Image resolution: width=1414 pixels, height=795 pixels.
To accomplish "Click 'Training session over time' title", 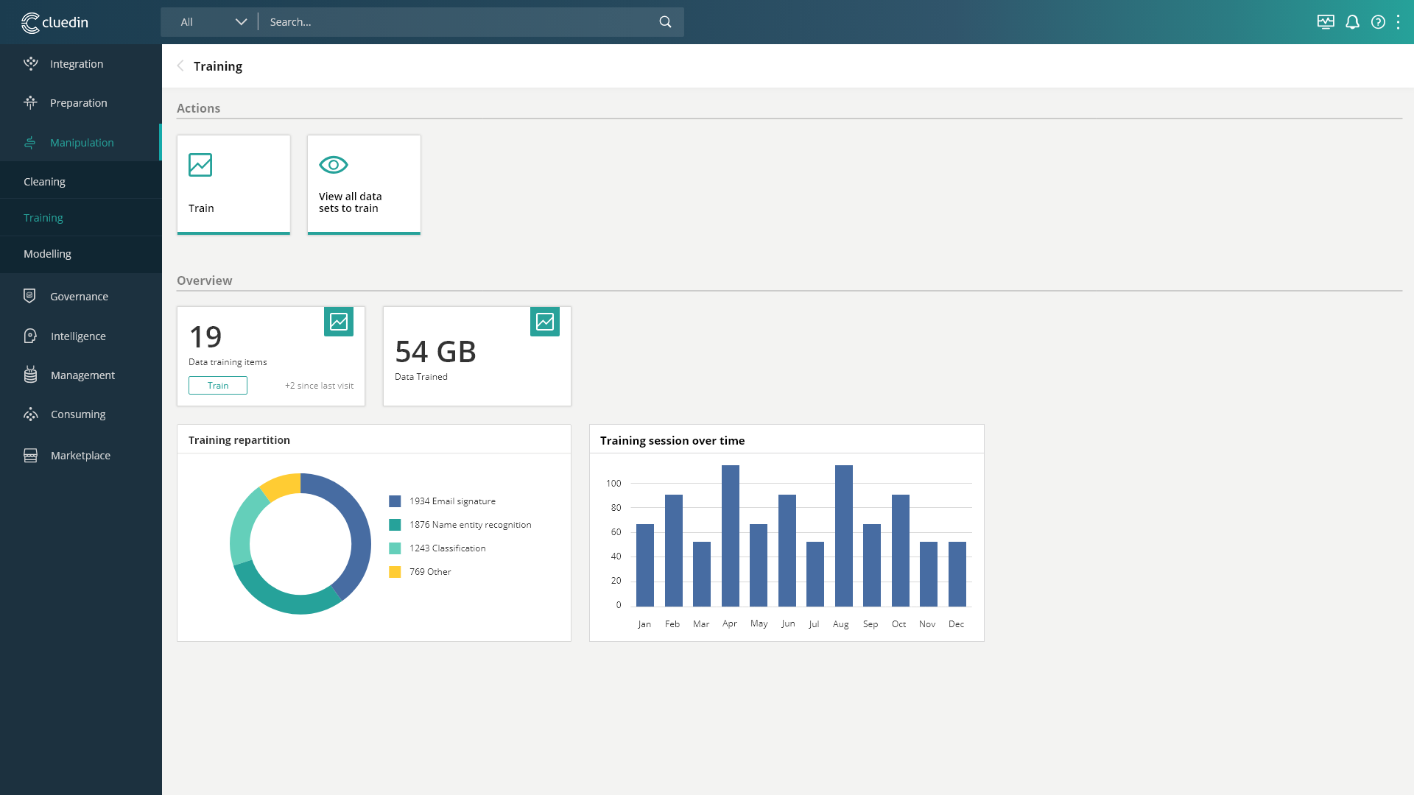I will pyautogui.click(x=672, y=440).
